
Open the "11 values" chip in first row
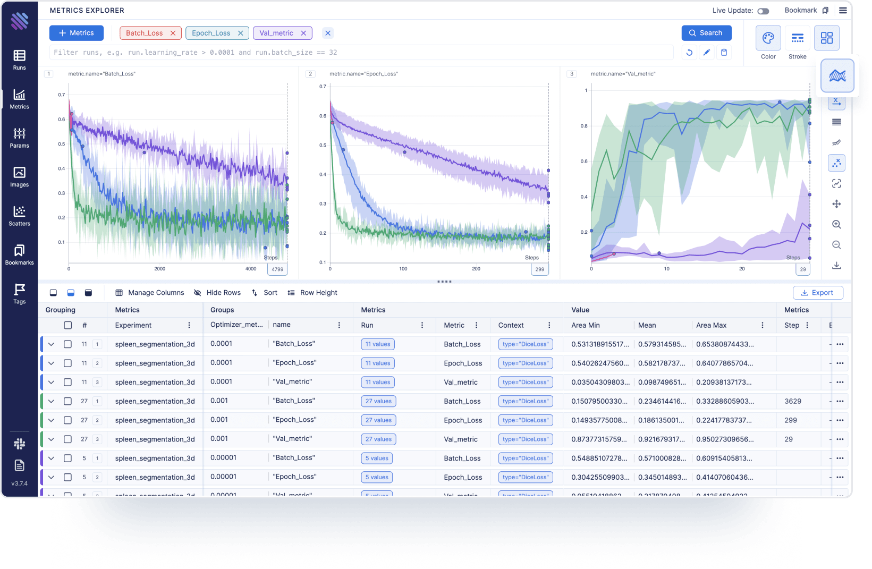(x=378, y=344)
